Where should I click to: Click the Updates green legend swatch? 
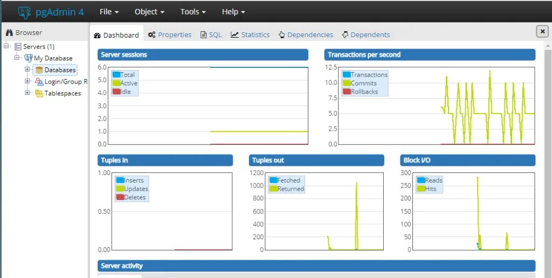(x=120, y=189)
